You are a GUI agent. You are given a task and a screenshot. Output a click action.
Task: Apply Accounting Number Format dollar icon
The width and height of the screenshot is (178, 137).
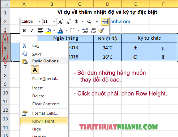(x=76, y=22)
